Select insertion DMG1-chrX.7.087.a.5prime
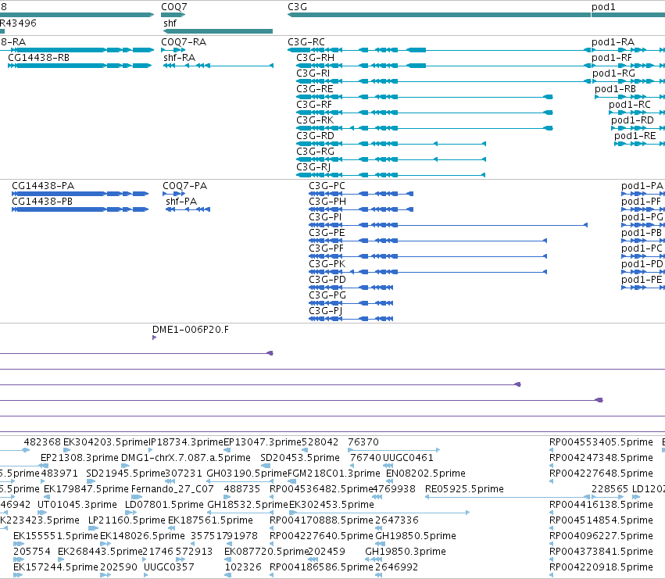Screen dimensions: 665x579 click(x=186, y=458)
